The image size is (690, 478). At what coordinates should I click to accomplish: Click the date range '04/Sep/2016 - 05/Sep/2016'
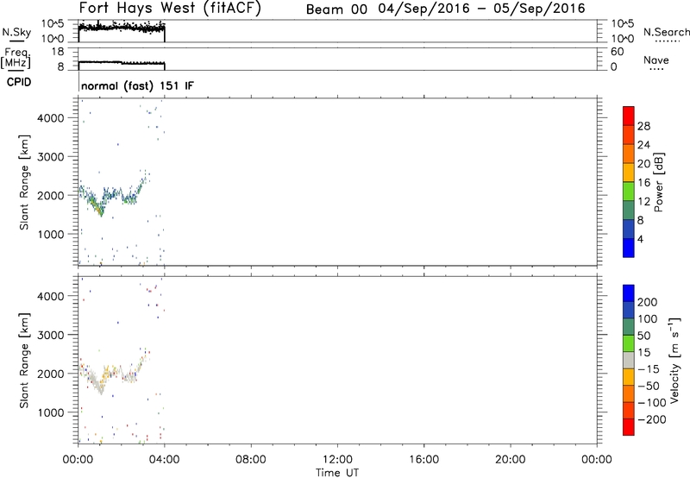click(482, 8)
